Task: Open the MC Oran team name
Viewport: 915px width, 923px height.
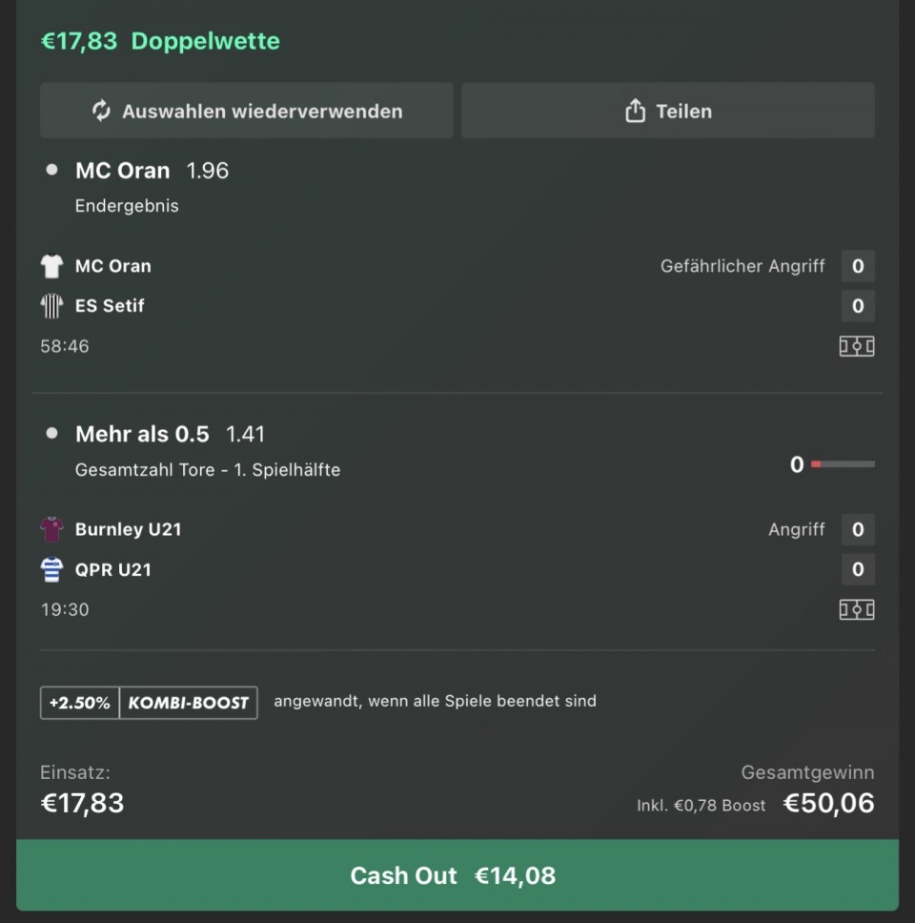Action: coord(112,266)
